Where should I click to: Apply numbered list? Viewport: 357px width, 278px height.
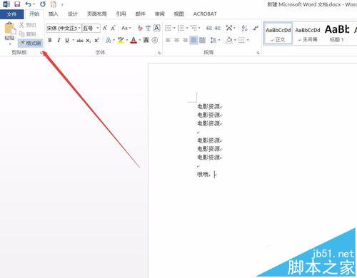click(x=181, y=29)
